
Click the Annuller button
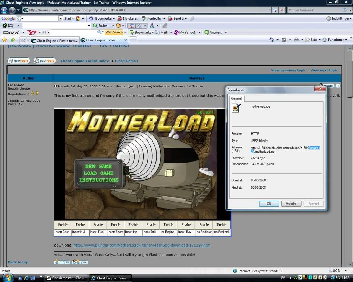coord(291,203)
